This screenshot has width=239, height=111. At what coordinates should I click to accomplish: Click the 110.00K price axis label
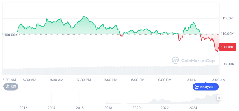[x=227, y=33]
